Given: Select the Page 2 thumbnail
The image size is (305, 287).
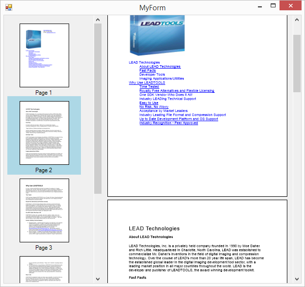Looking at the screenshot, I should tap(44, 133).
